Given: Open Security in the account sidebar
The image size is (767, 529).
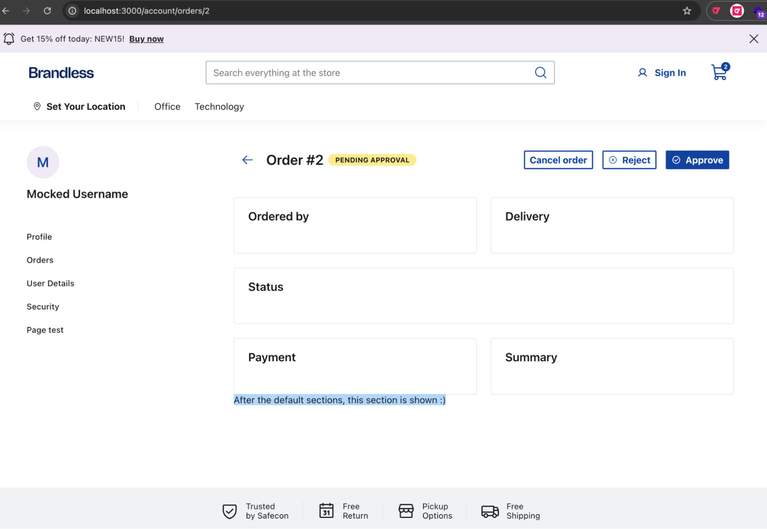Looking at the screenshot, I should 43,307.
